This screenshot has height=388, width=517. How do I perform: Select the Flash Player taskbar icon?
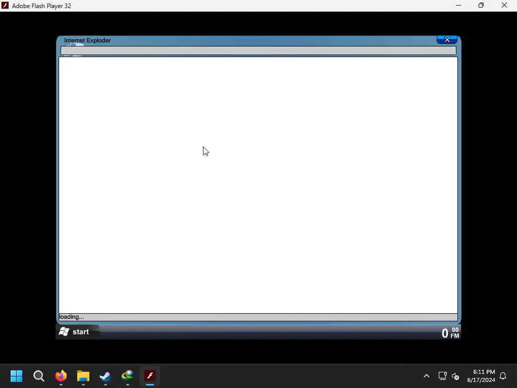150,376
